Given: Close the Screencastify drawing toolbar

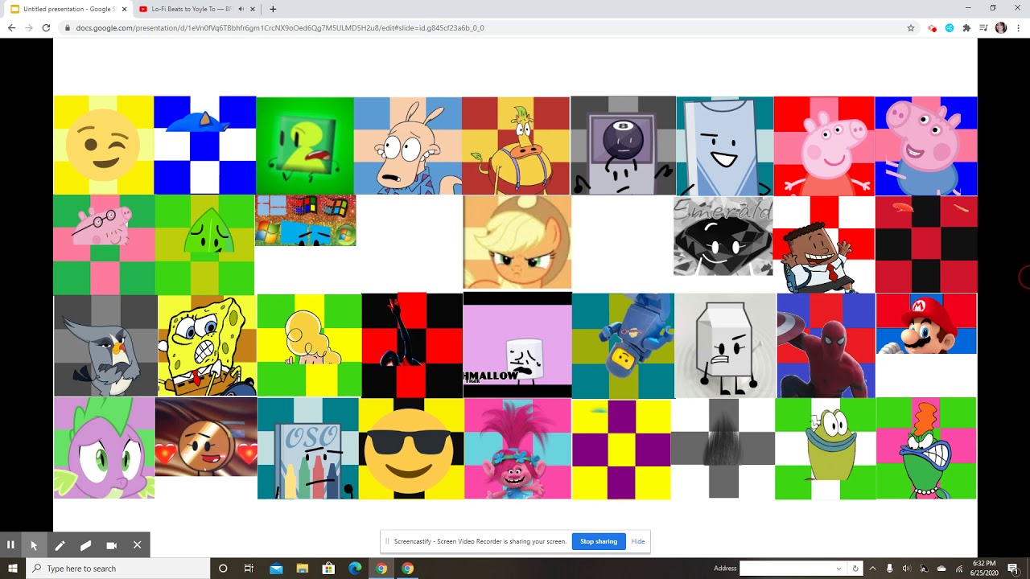Looking at the screenshot, I should click(x=137, y=544).
